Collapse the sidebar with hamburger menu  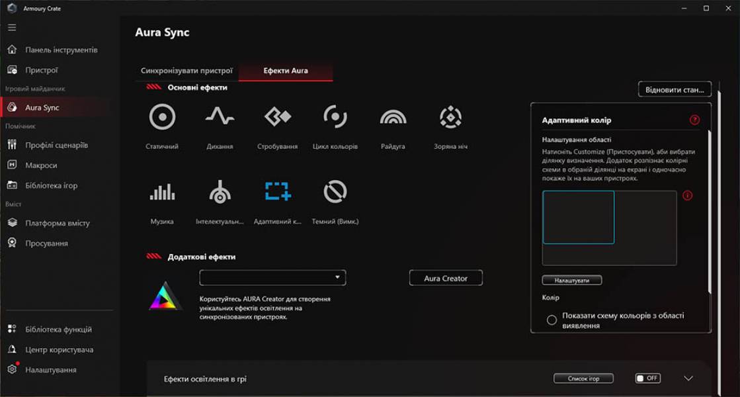pyautogui.click(x=11, y=27)
